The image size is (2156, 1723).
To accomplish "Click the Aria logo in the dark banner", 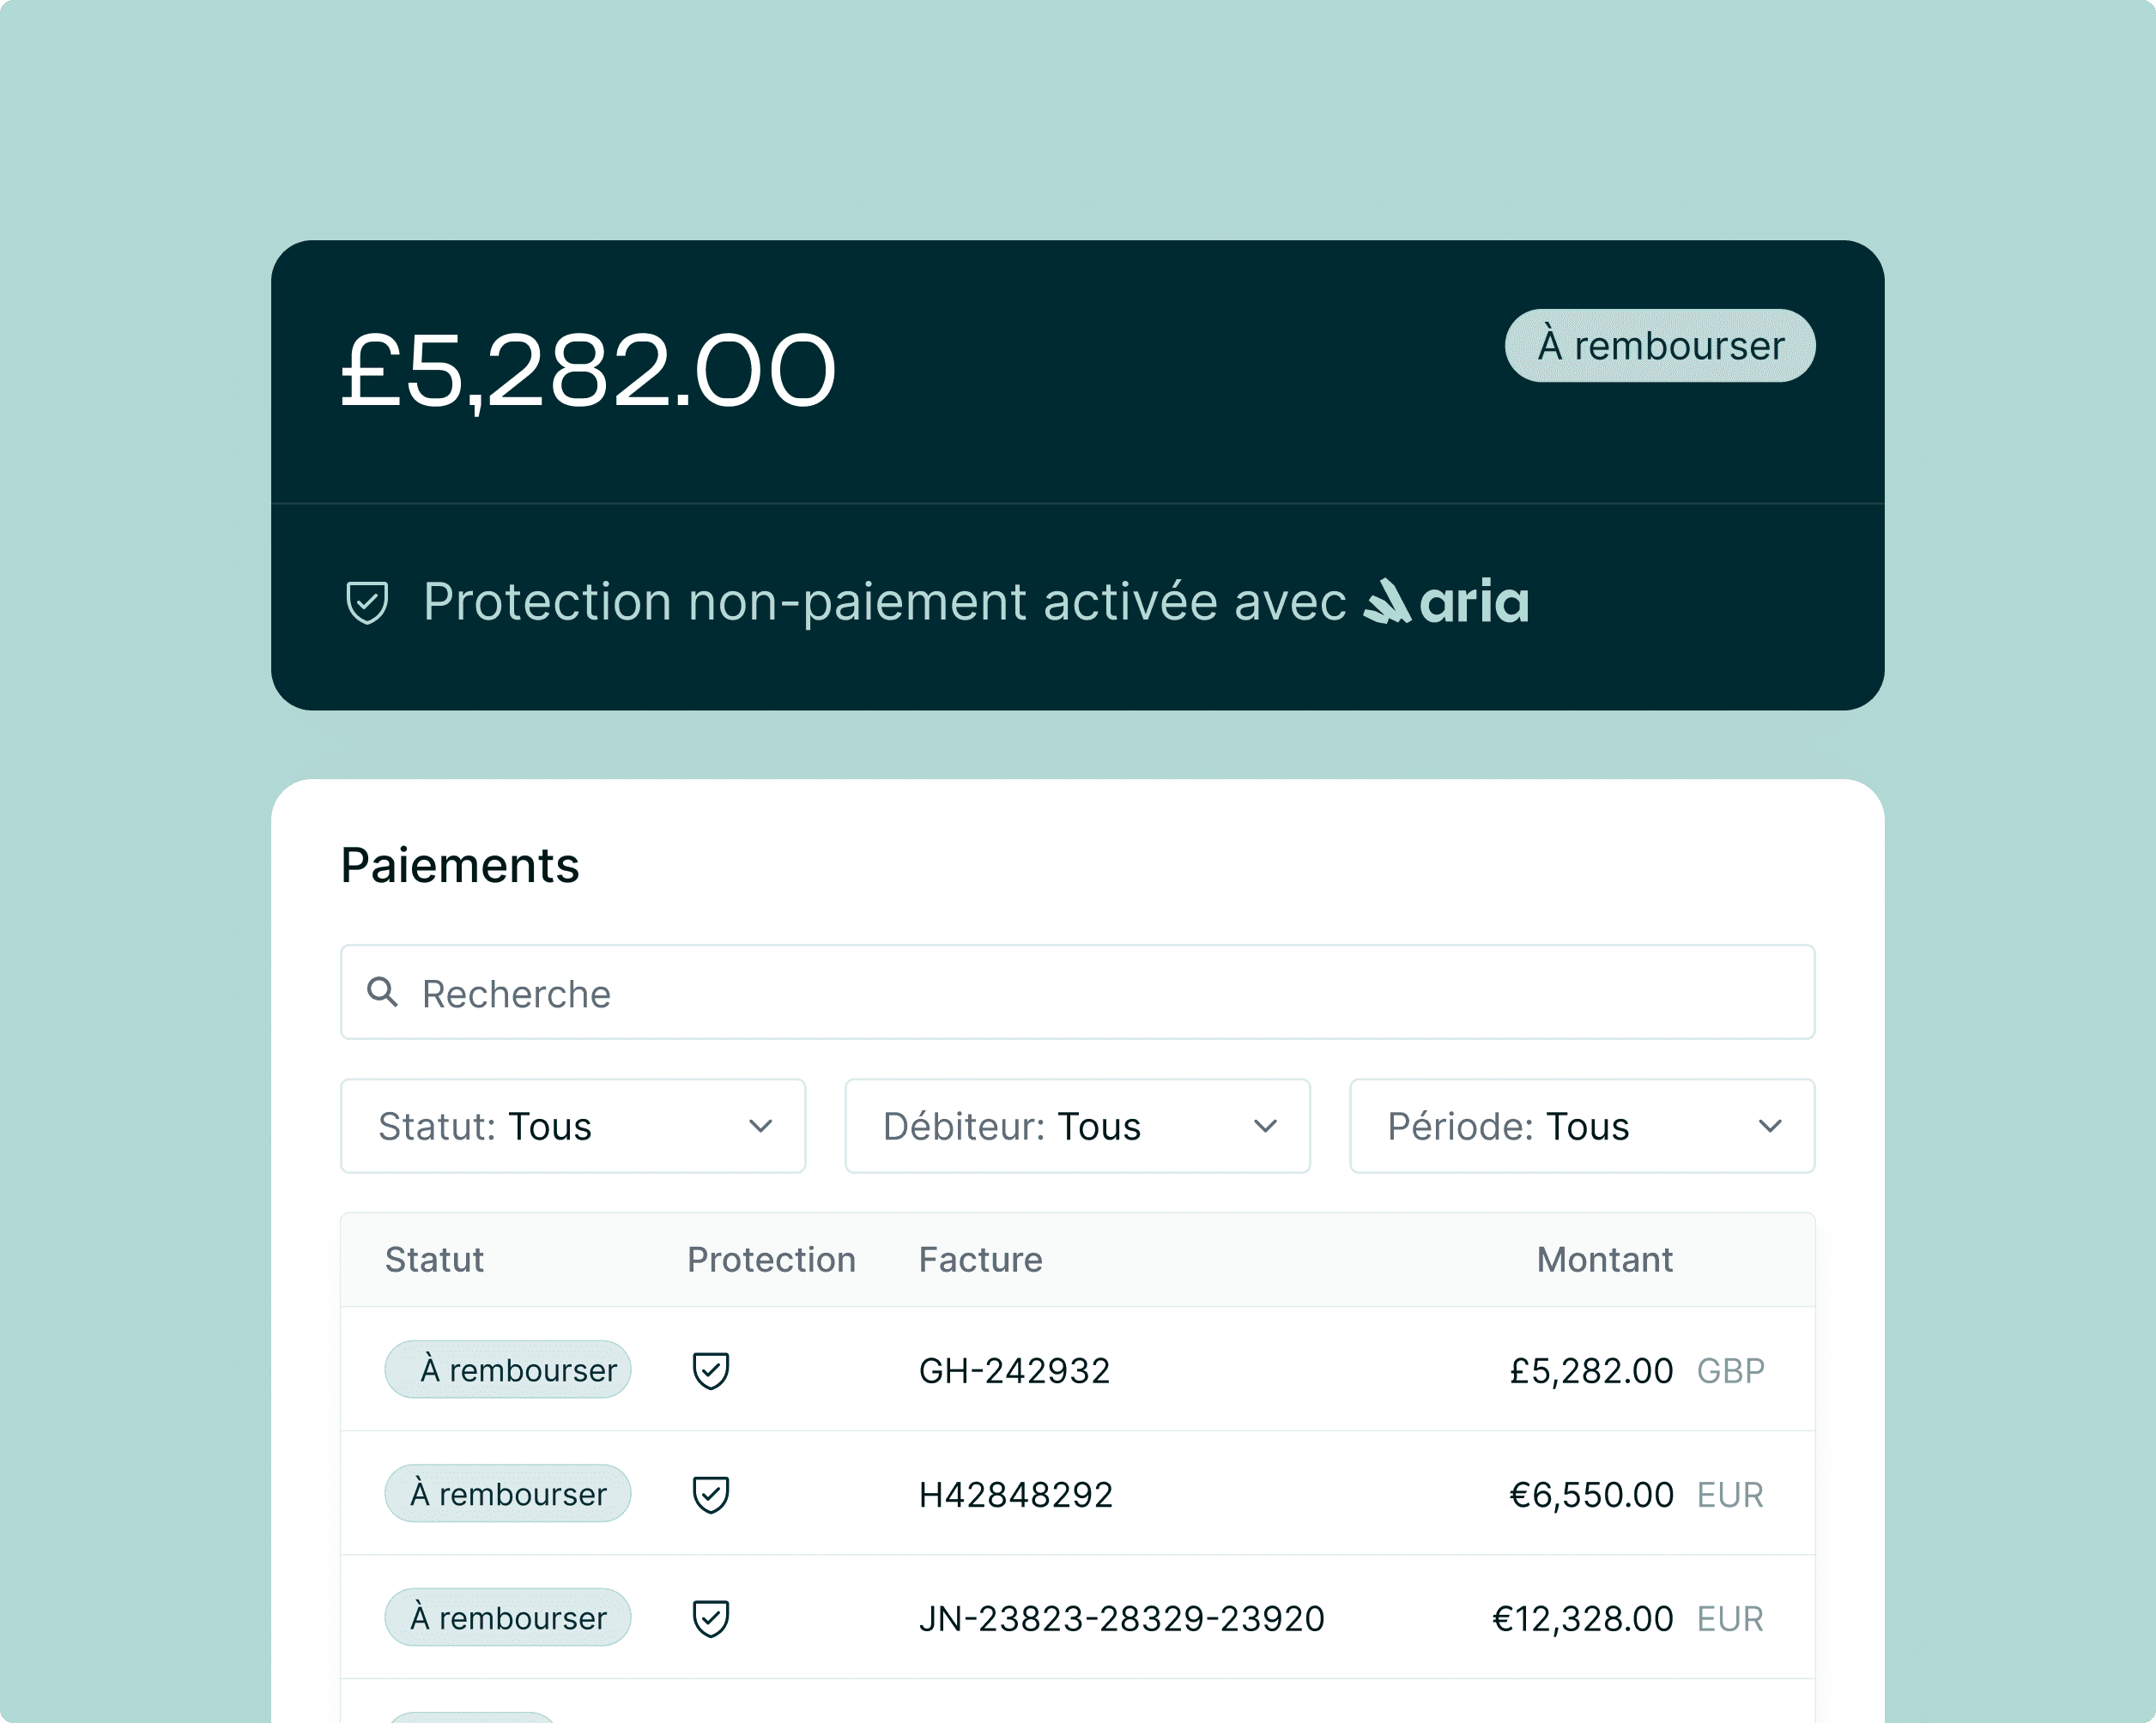I will (1447, 602).
